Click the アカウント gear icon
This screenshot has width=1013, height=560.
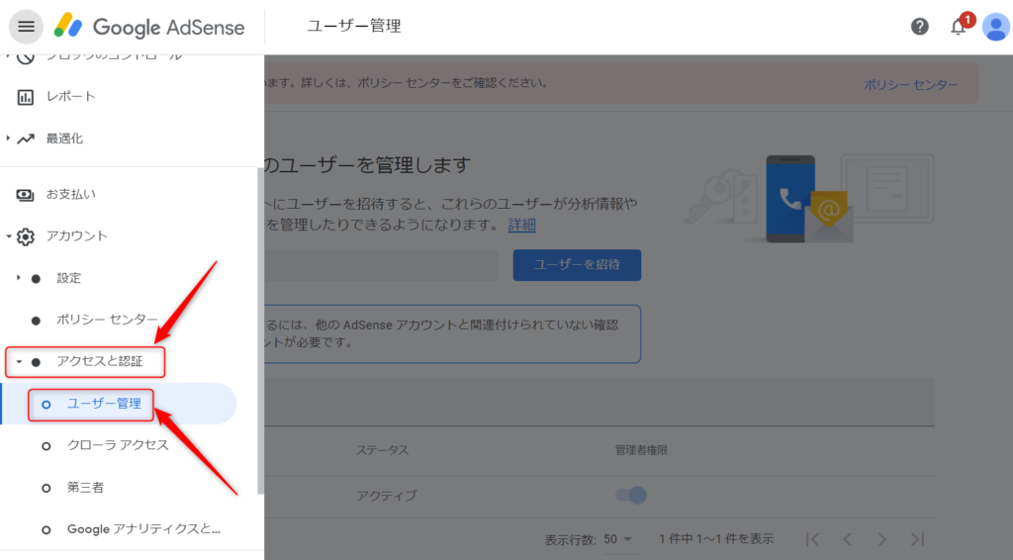25,236
